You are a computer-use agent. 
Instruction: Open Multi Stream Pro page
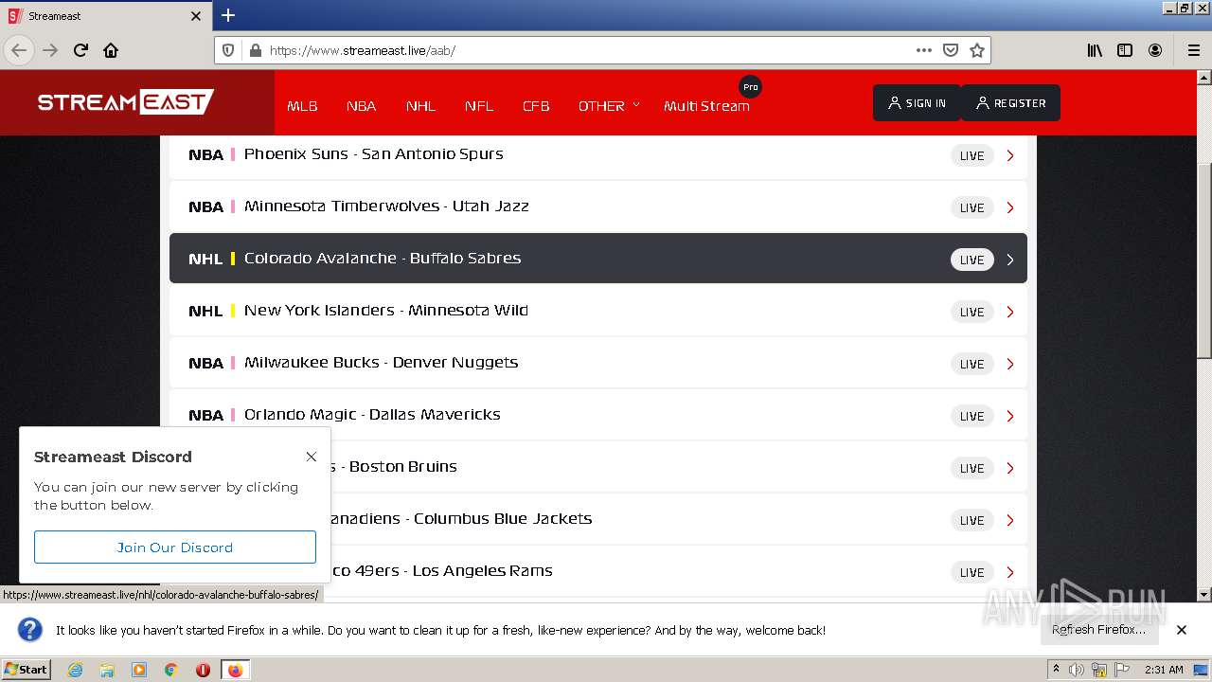point(706,106)
